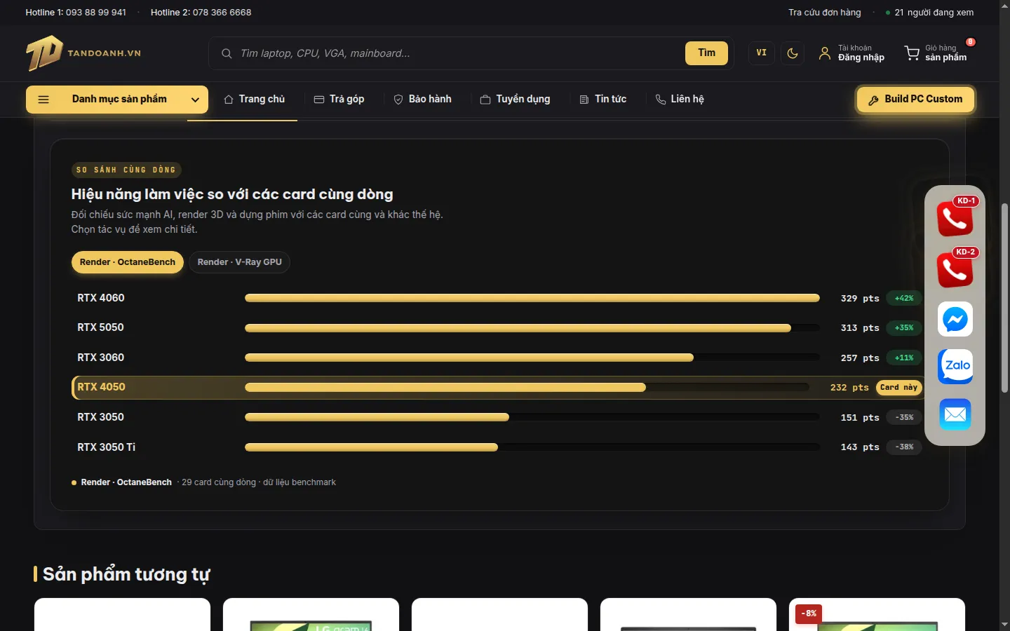Image resolution: width=1010 pixels, height=631 pixels.
Task: Switch language with VI toggle
Action: pyautogui.click(x=762, y=53)
